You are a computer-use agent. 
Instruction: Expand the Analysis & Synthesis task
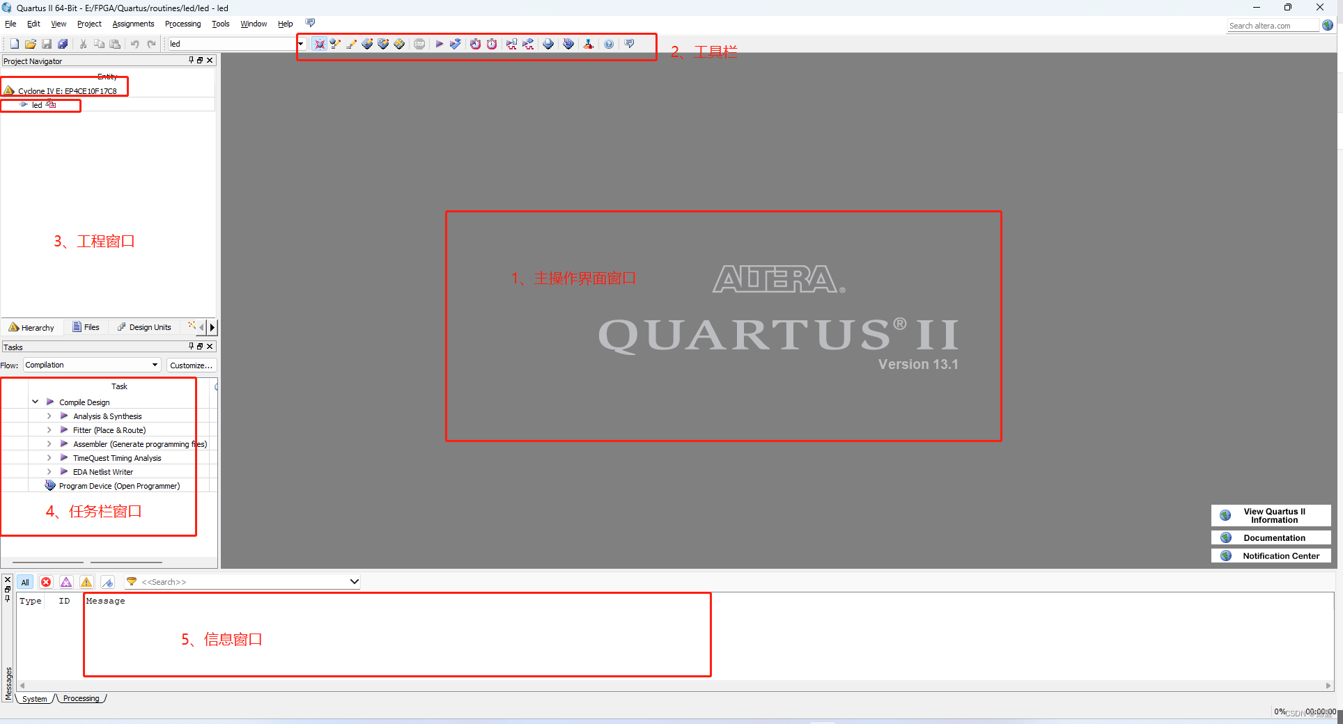pos(49,416)
